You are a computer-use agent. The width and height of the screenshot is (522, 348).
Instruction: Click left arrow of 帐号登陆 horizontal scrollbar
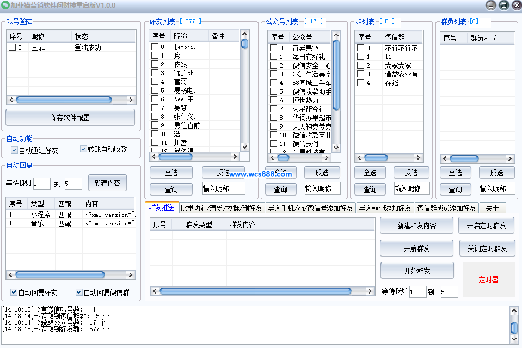[11, 100]
